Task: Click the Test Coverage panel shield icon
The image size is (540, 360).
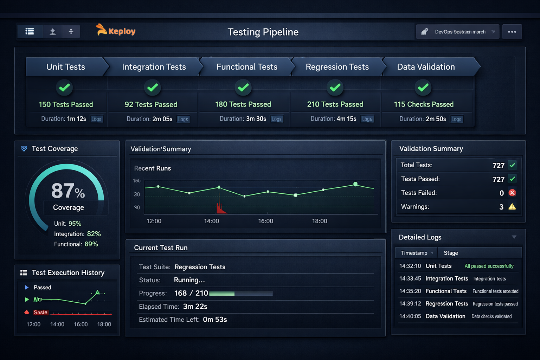Action: coord(24,149)
